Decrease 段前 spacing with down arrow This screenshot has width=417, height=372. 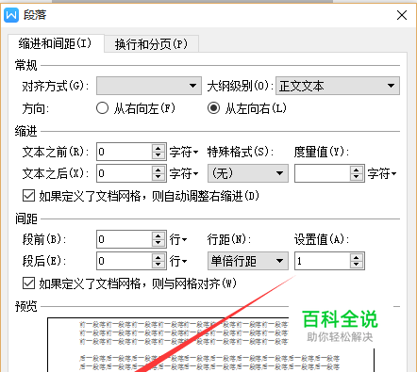(158, 244)
